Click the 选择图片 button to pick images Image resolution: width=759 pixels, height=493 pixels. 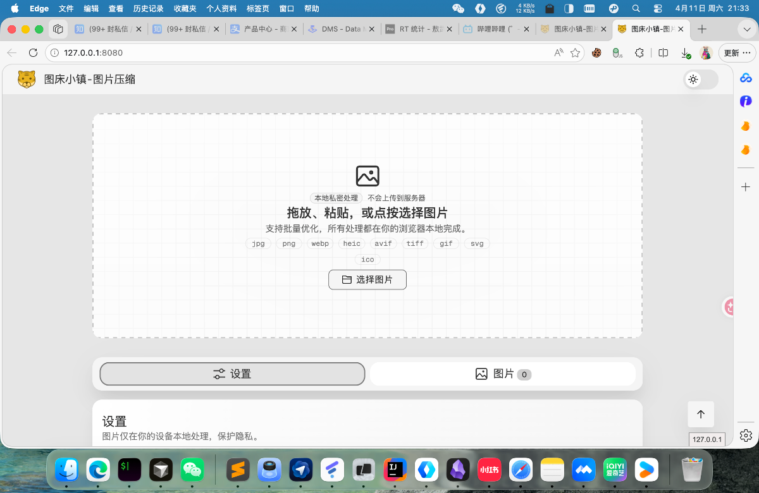367,279
